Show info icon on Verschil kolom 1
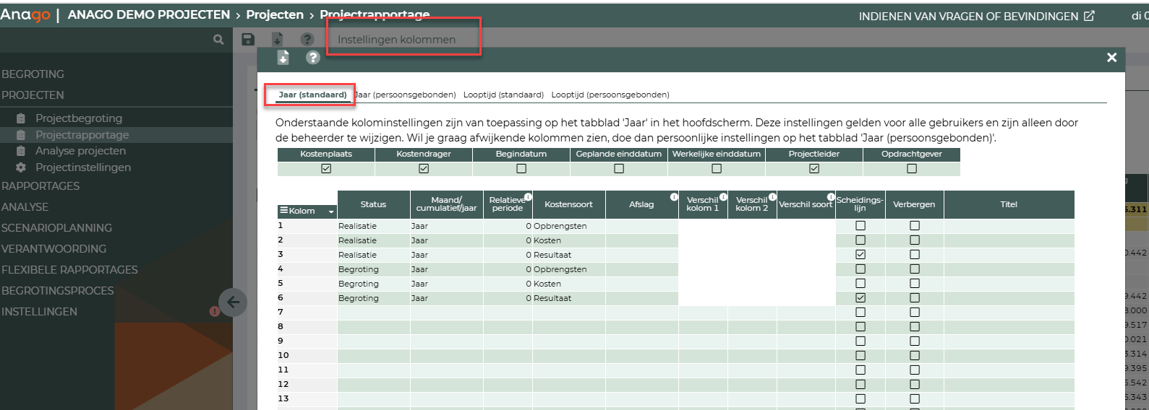 click(x=723, y=196)
